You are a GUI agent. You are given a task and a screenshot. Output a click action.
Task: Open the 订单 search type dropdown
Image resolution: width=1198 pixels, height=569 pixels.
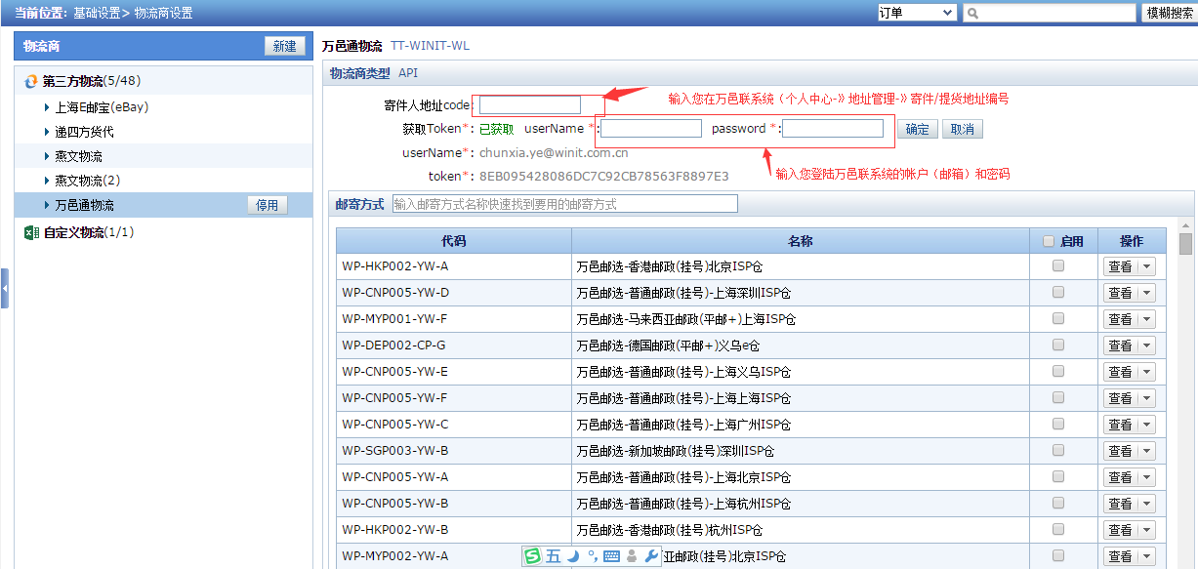point(916,13)
